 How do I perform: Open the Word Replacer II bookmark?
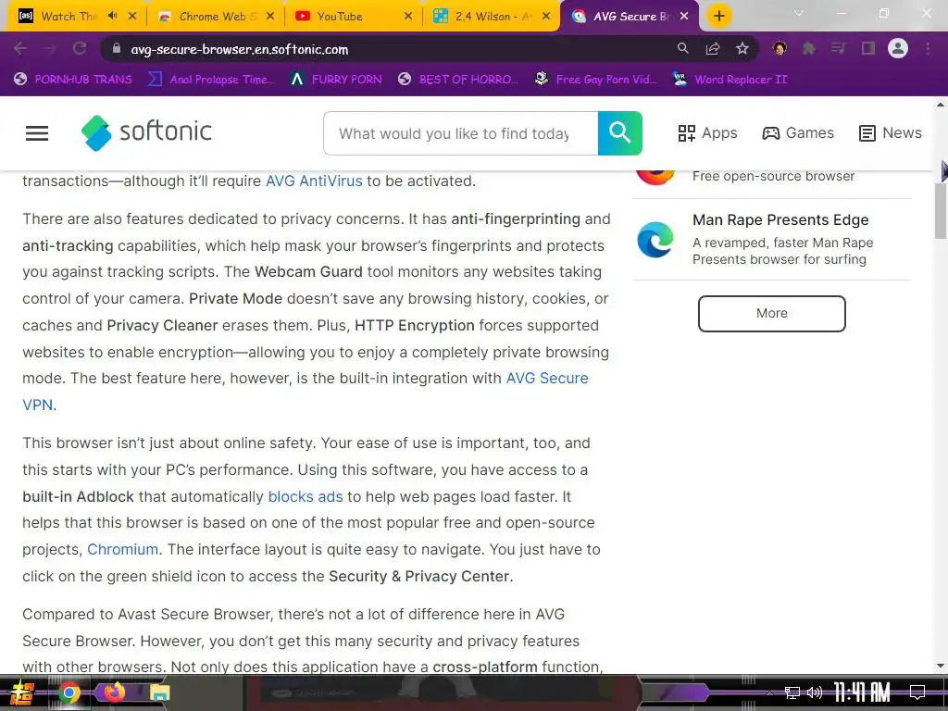pos(730,80)
